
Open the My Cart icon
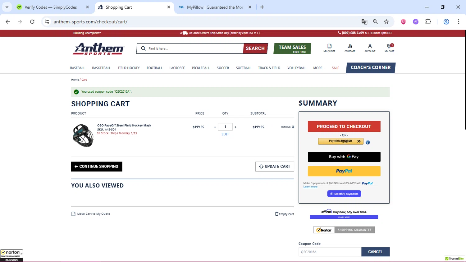(x=389, y=48)
